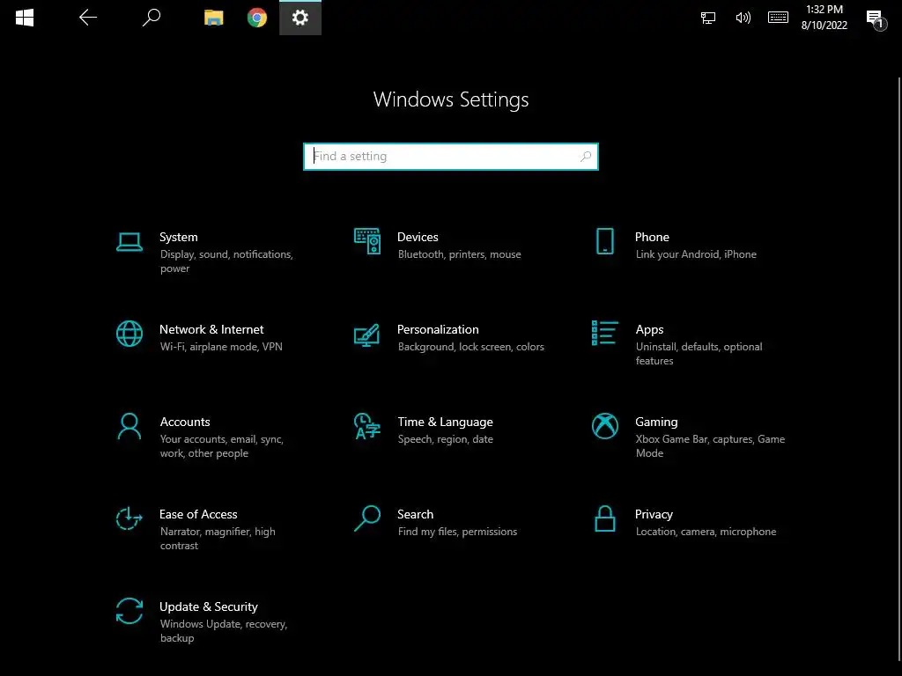Viewport: 902px width, 676px height.
Task: Click the Update & Security title
Action: [208, 607]
